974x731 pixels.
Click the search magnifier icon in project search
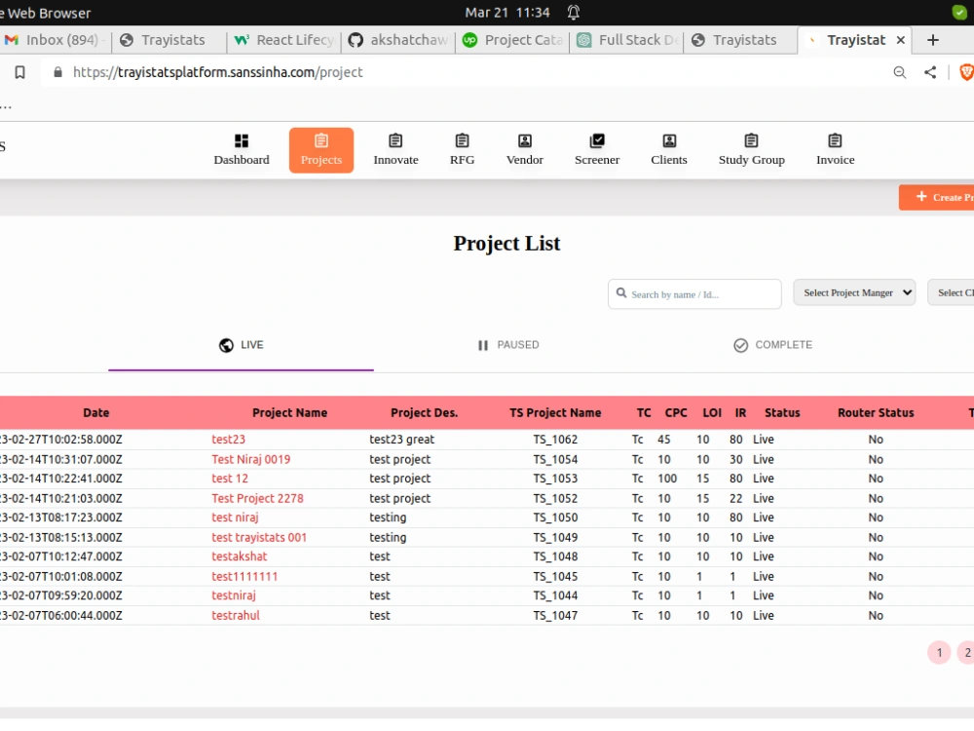621,292
